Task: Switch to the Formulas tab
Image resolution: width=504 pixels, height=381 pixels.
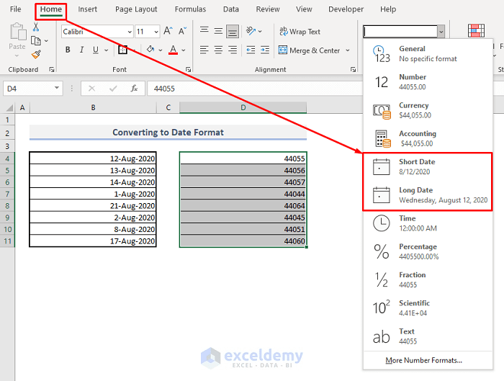Action: [190, 9]
